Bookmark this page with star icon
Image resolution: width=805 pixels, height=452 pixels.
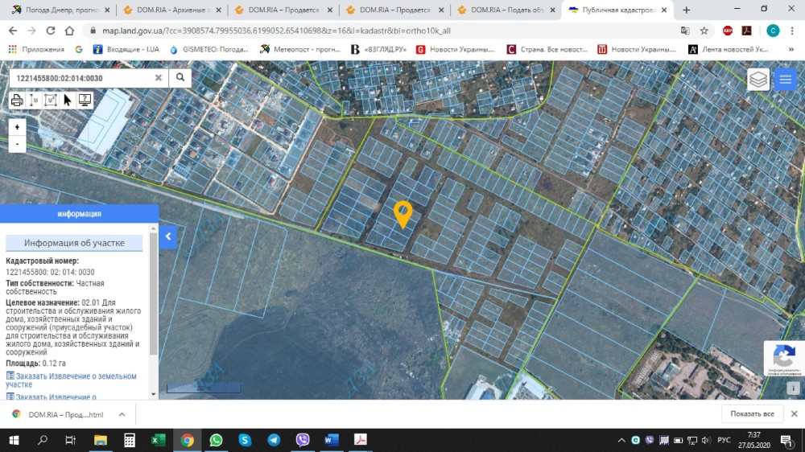pyautogui.click(x=704, y=31)
